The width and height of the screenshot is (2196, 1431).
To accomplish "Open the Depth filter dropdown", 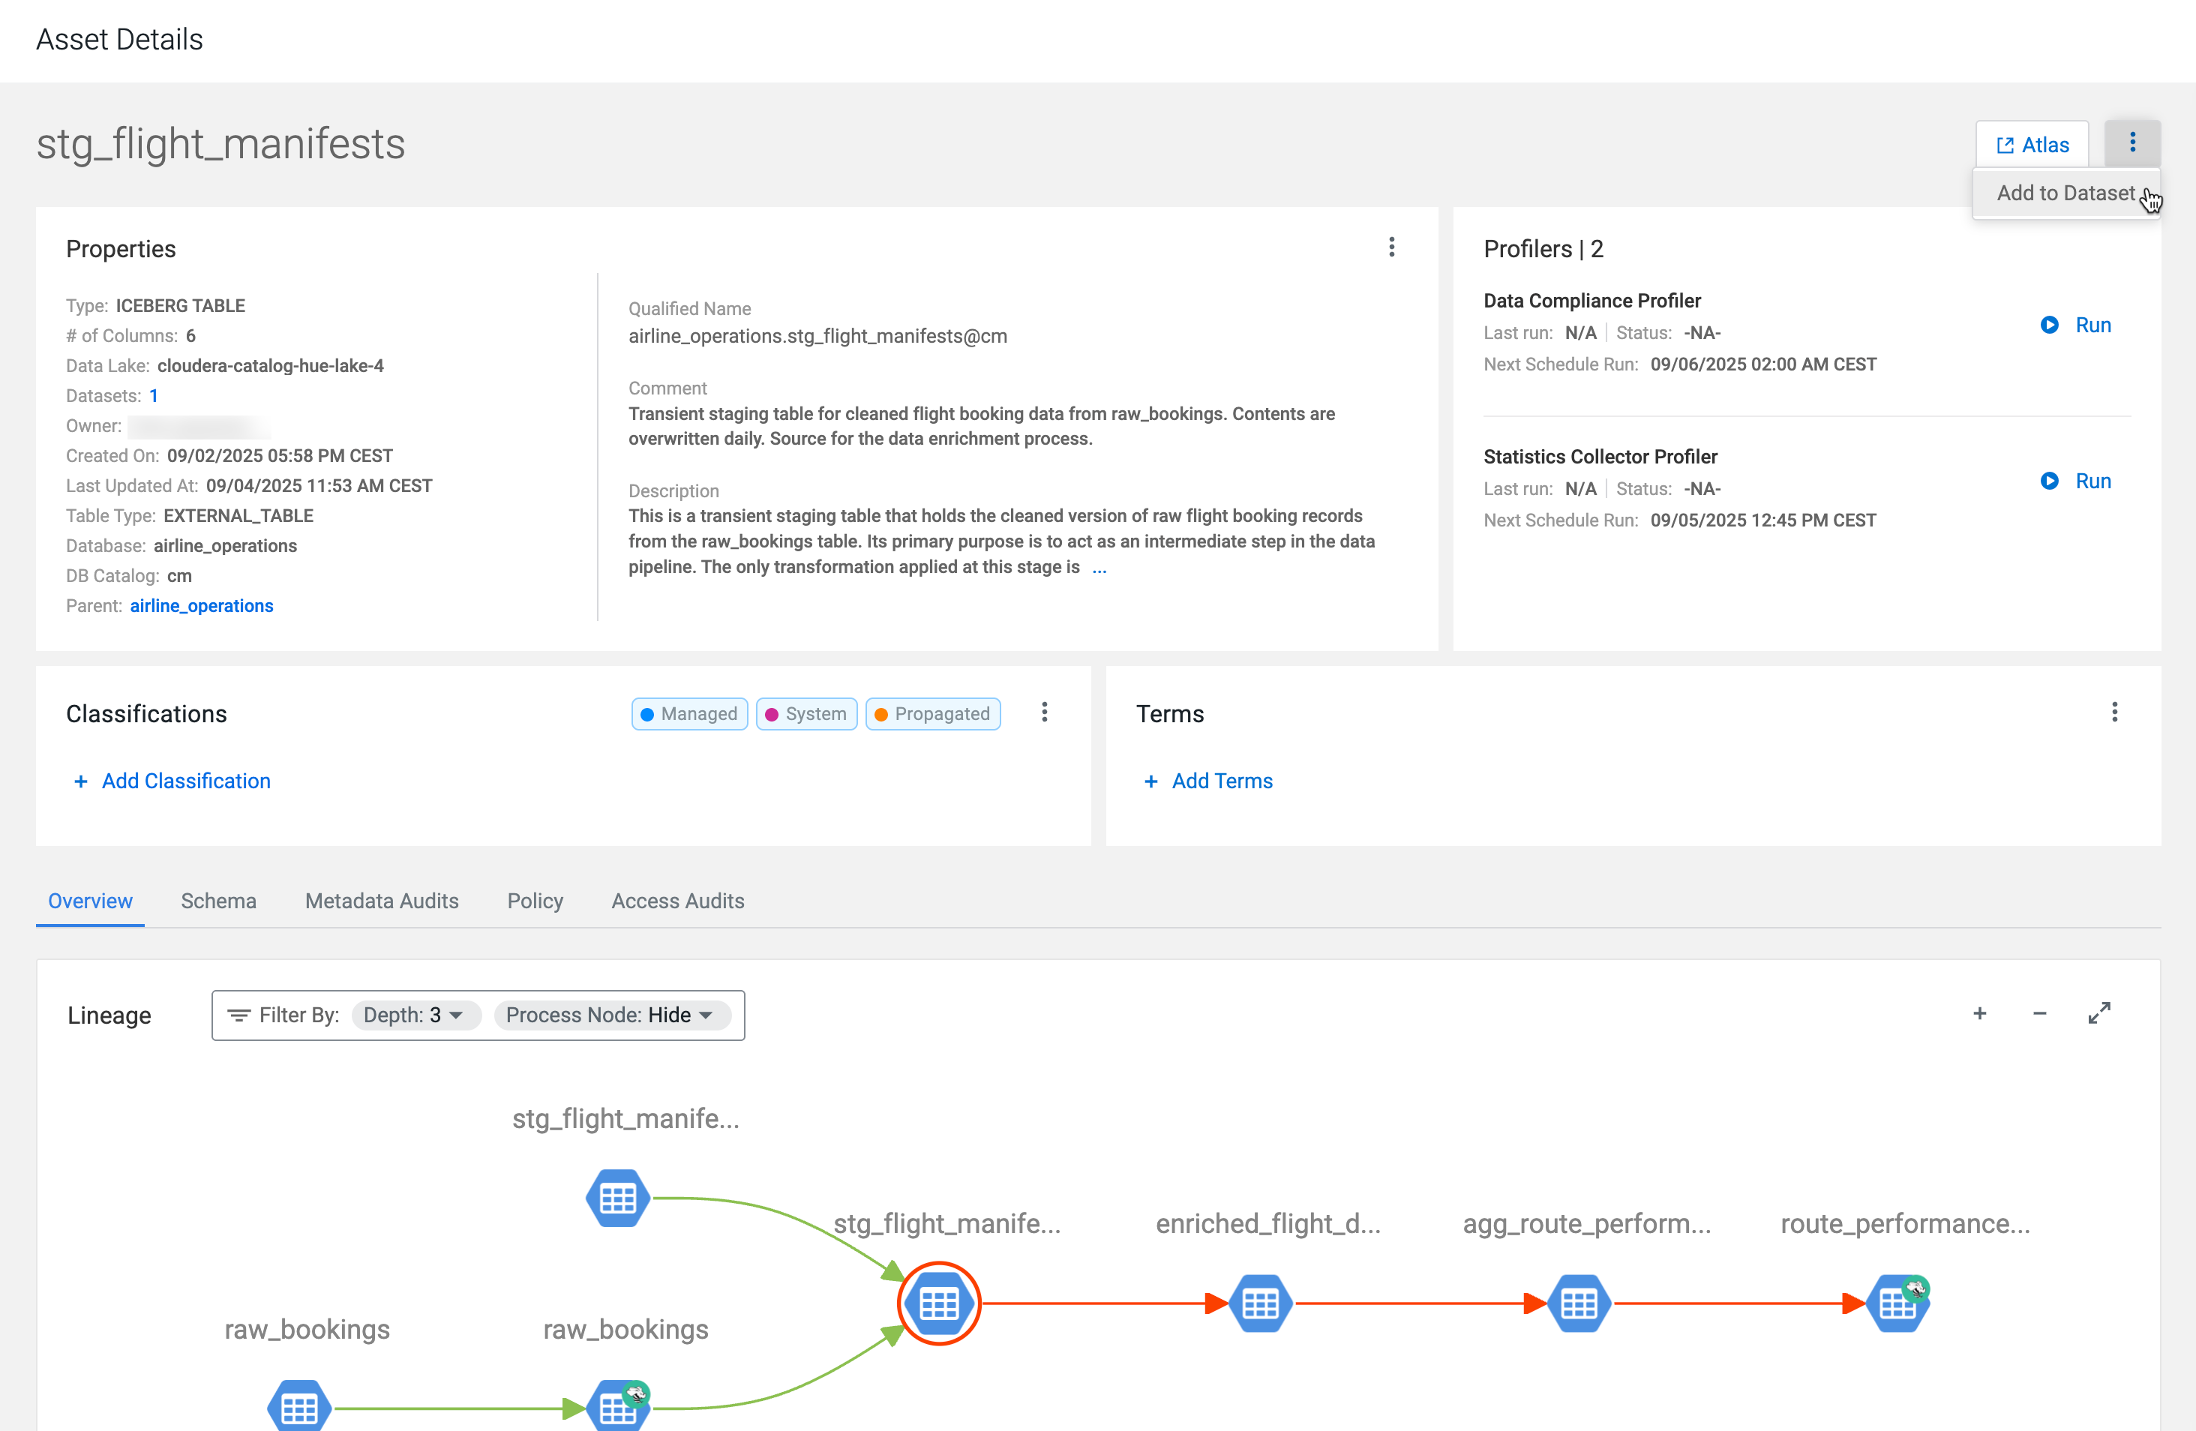I will [x=415, y=1015].
